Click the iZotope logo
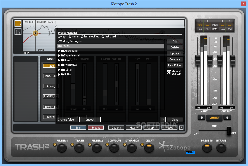 tap(175, 147)
